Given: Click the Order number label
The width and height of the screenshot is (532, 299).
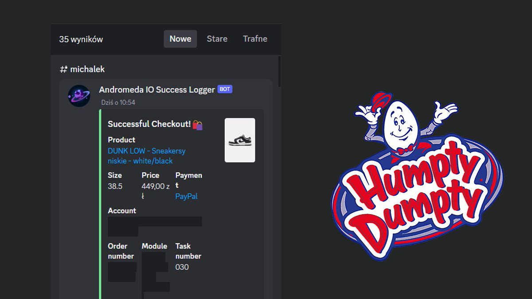Looking at the screenshot, I should (x=121, y=251).
